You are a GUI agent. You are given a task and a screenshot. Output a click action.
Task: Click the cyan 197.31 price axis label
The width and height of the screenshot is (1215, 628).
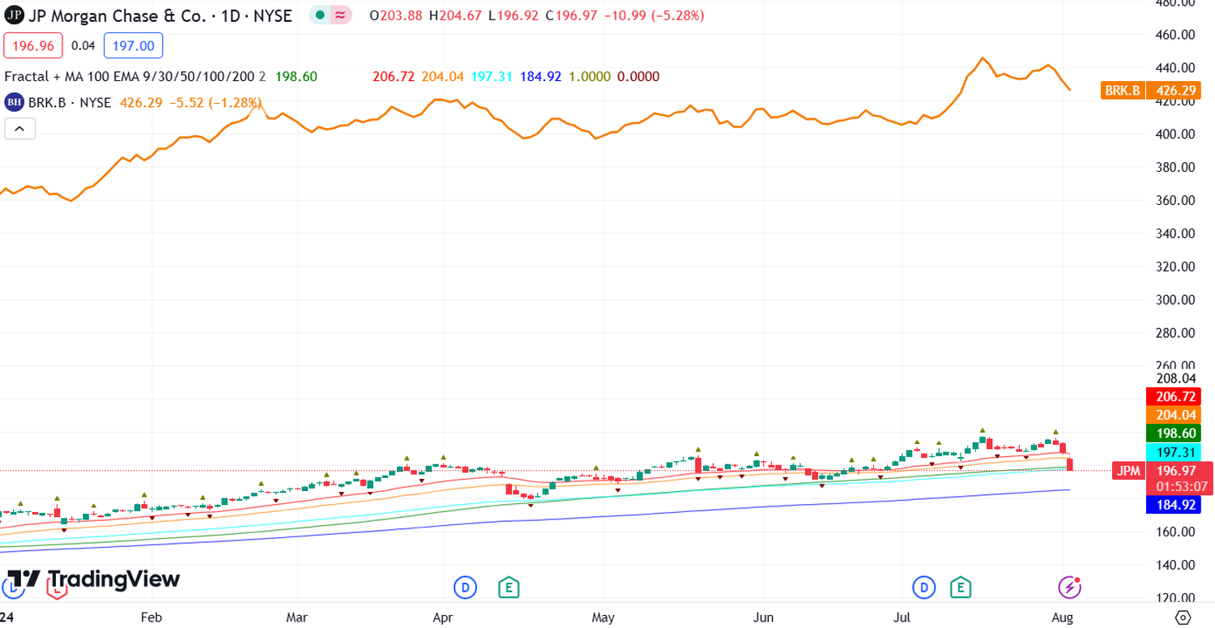click(x=1173, y=451)
